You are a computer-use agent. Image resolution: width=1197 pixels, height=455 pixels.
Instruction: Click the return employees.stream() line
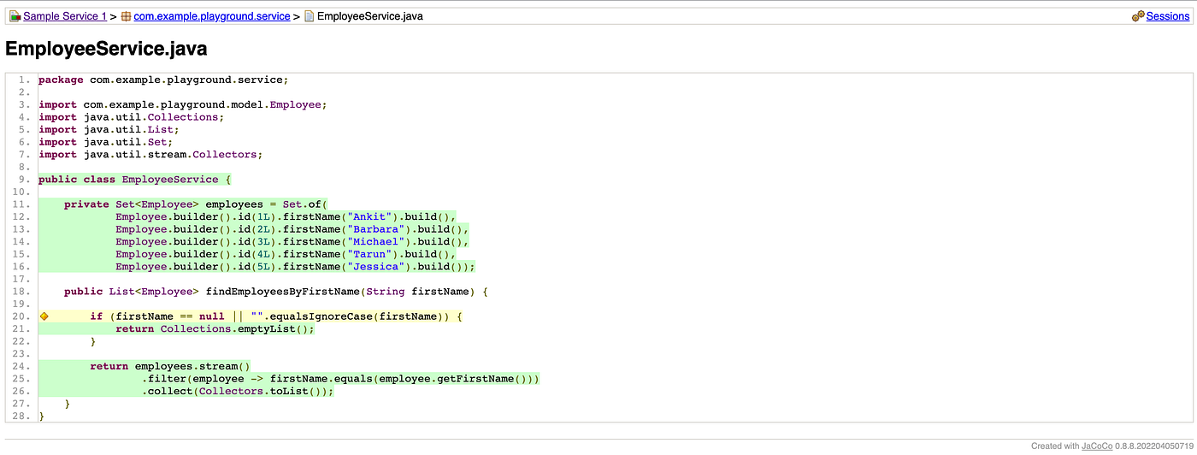pyautogui.click(x=170, y=366)
